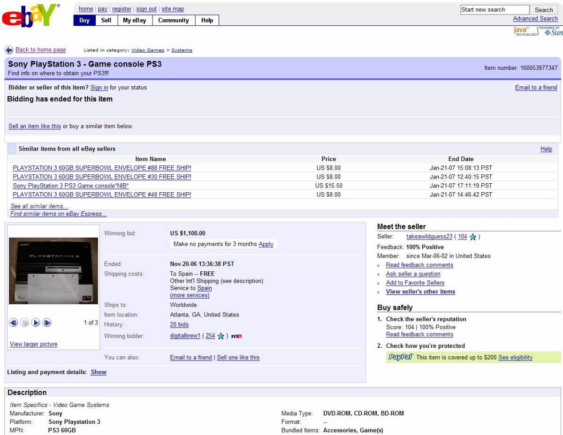This screenshot has height=435, width=563.
Task: Skip to next picture in viewer
Action: click(x=47, y=323)
